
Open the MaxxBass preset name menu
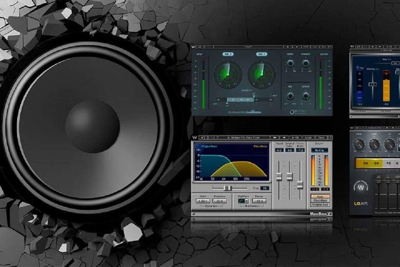243,137
